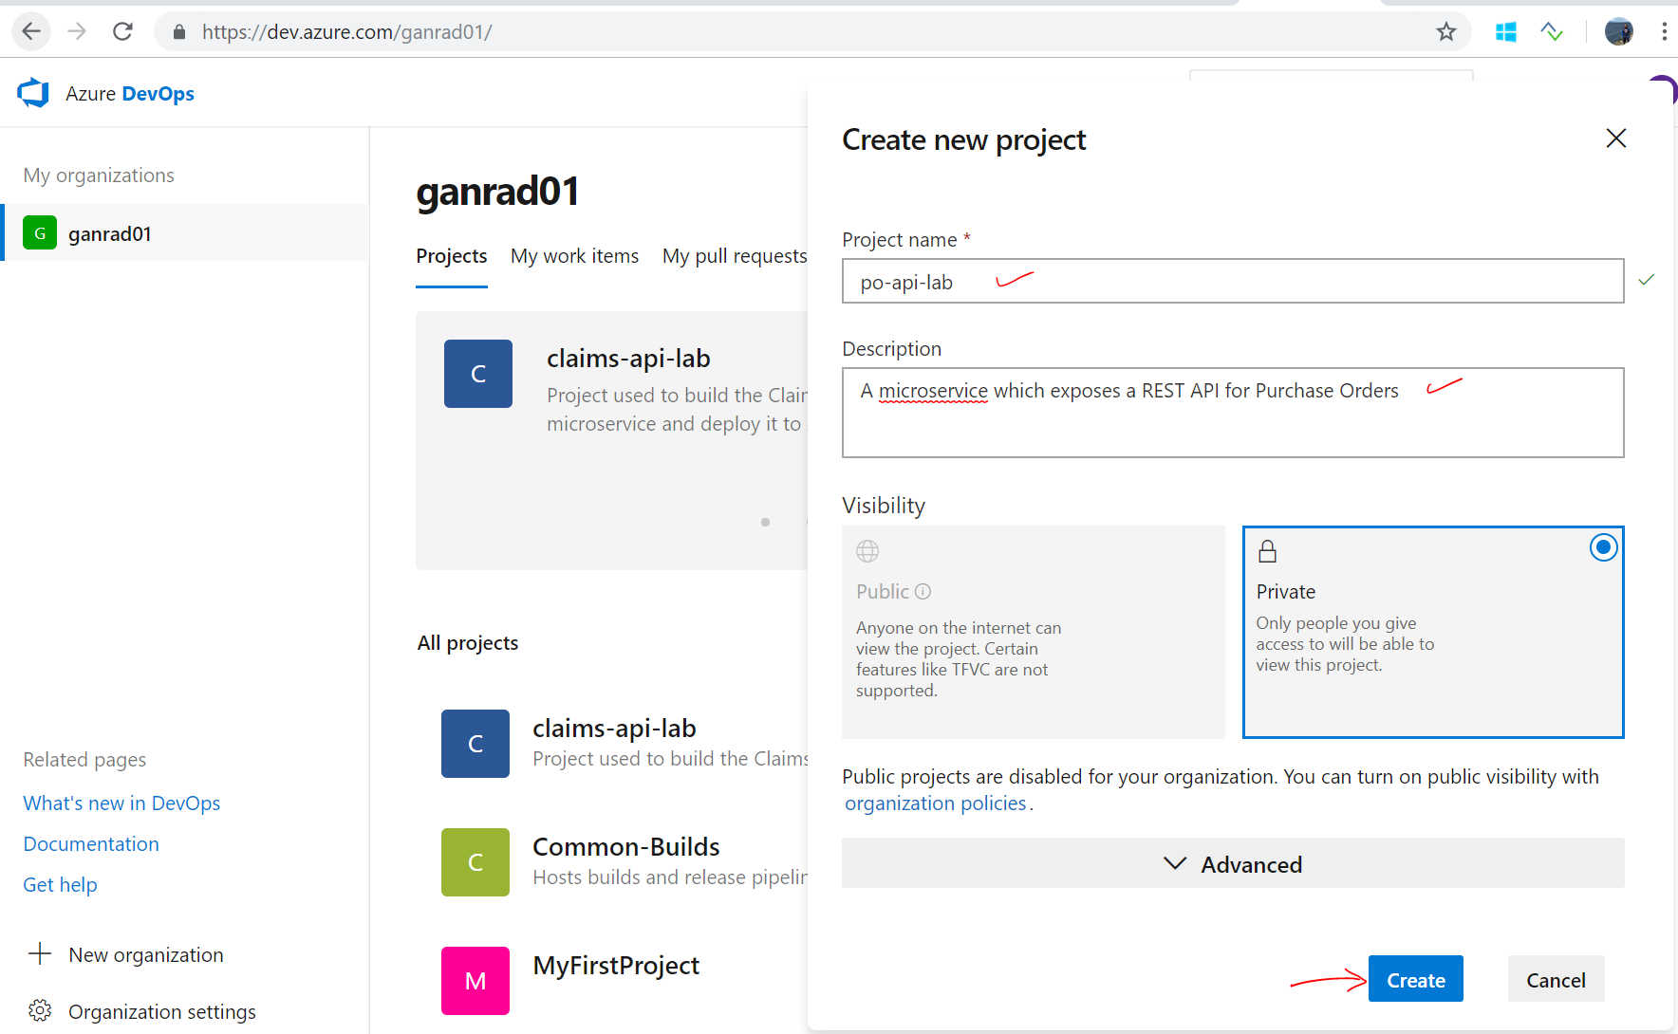Image resolution: width=1678 pixels, height=1034 pixels.
Task: Open the Common-Builds project
Action: pos(626,847)
